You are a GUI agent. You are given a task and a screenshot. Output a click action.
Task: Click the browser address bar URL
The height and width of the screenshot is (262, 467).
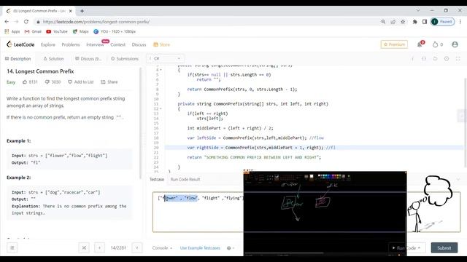click(96, 22)
